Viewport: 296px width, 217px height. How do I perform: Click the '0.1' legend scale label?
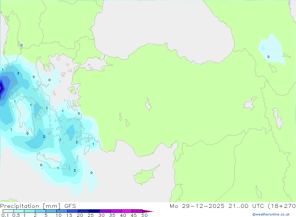5,215
